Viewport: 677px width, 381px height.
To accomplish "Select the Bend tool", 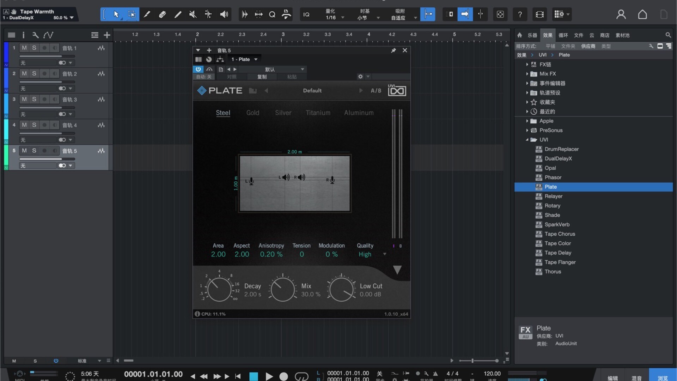I will 208,14.
